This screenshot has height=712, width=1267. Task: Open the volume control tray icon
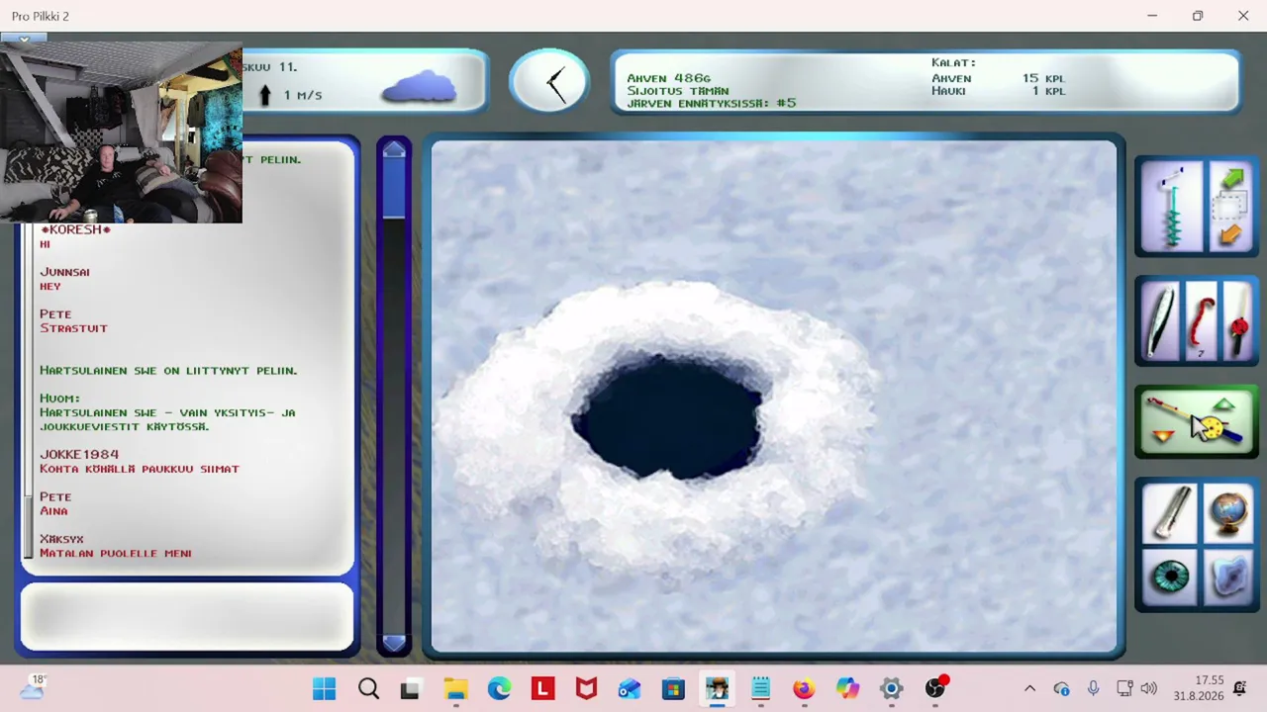[x=1148, y=688]
